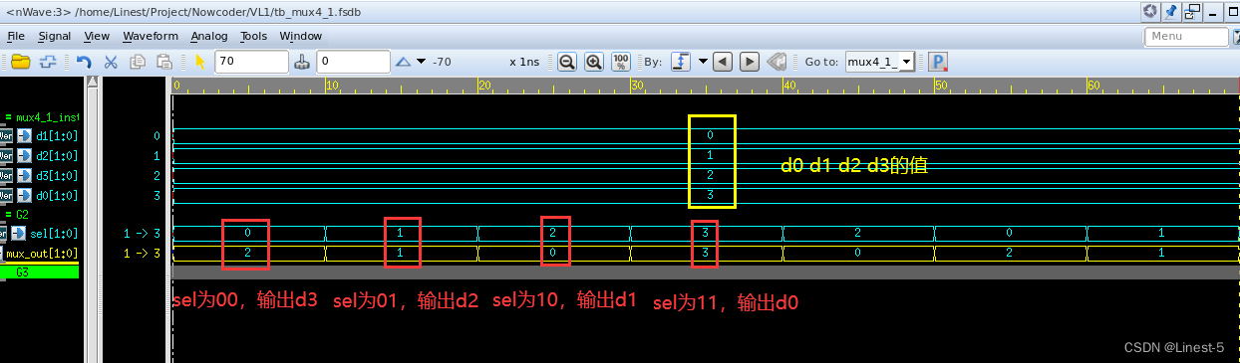Open the Waveform menu

(151, 36)
